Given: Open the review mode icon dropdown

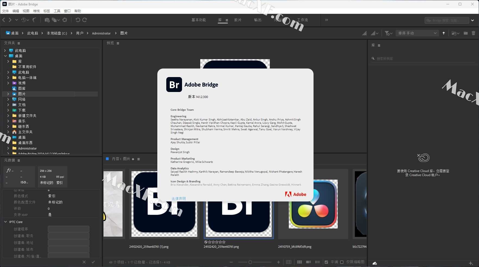Looking at the screenshot, I should click(56, 20).
